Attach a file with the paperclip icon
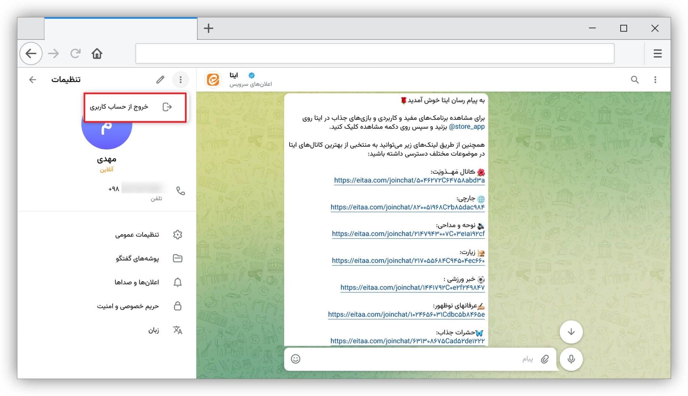 coord(545,359)
